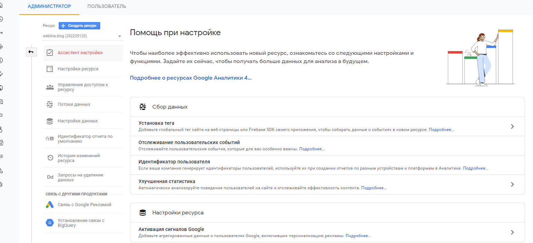Image resolution: width=533 pixels, height=243 pixels.
Task: Expand the Установка тега row chevron
Action: pyautogui.click(x=512, y=126)
